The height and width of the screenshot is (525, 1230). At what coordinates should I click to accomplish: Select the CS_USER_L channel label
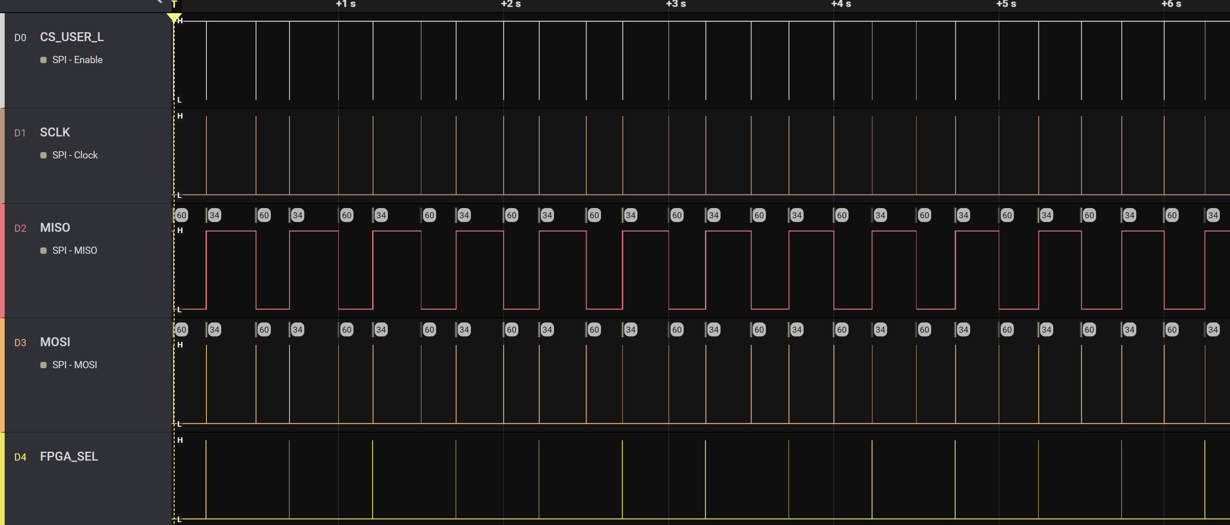72,37
